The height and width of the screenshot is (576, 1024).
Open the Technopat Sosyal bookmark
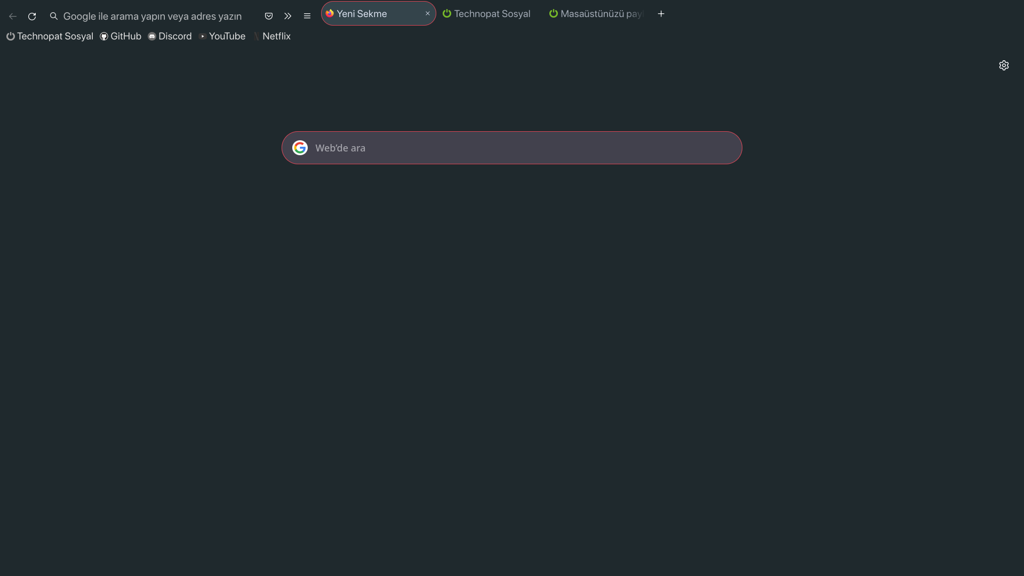(x=50, y=36)
